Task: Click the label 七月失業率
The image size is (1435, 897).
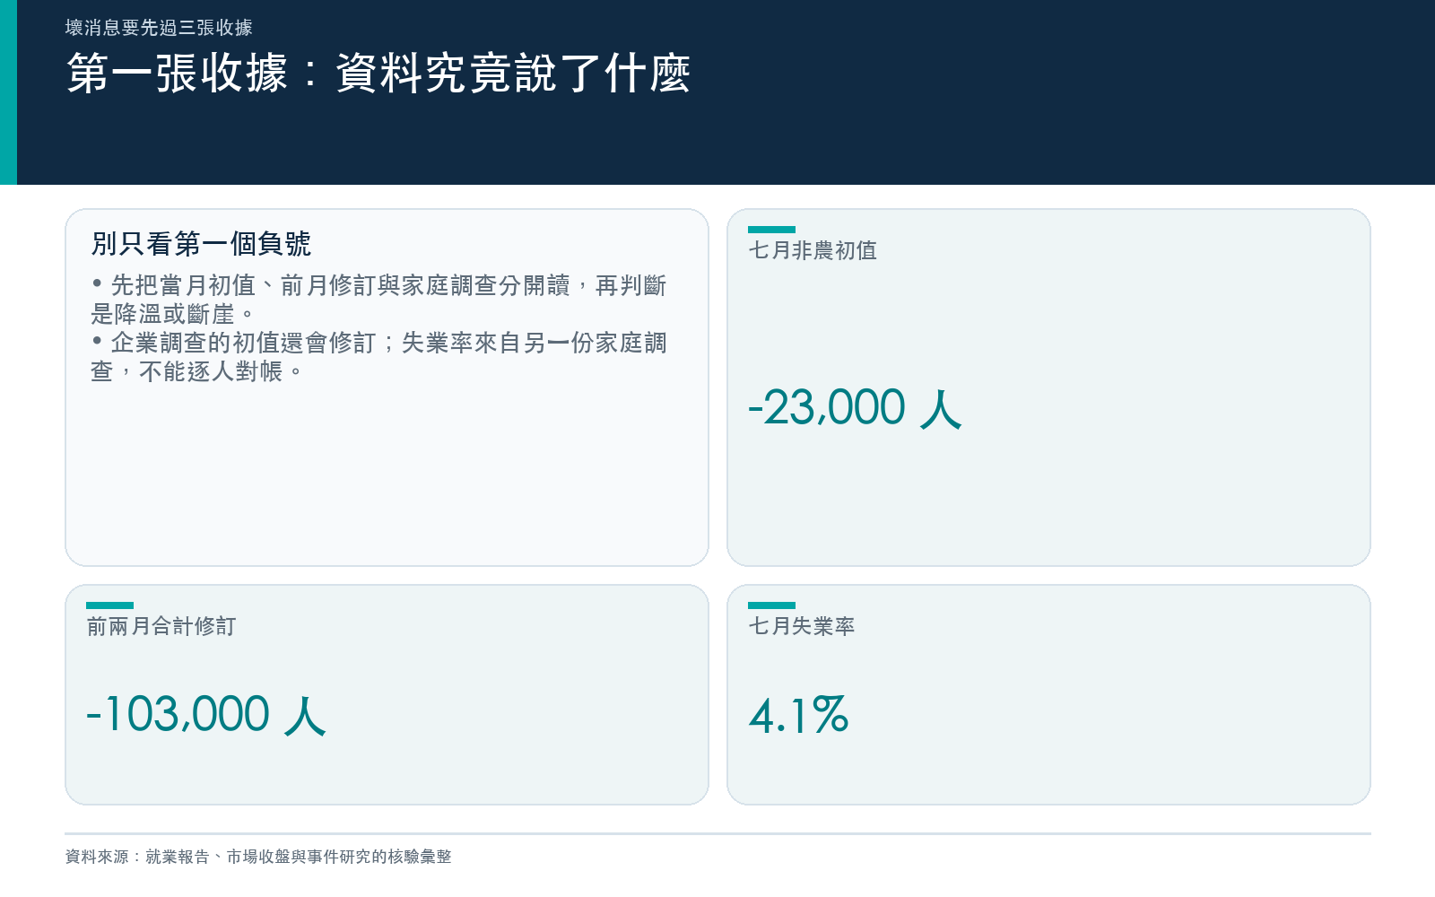Action: 802,626
